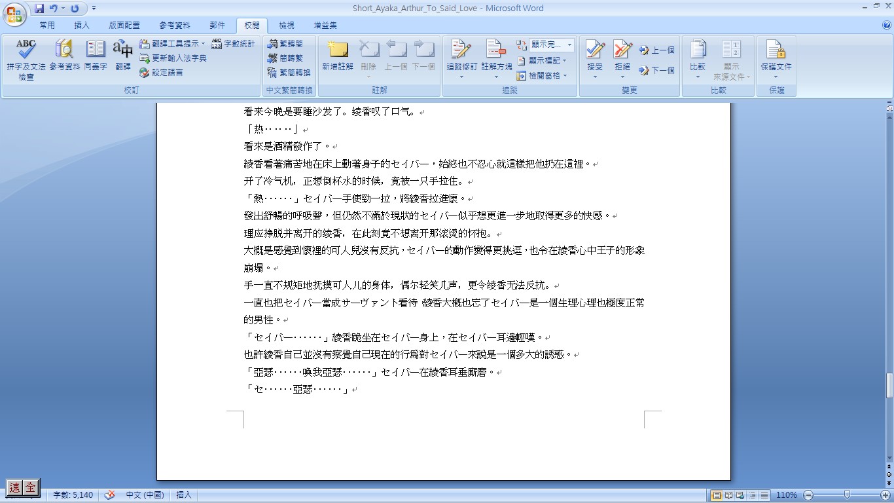Click 字數: 5,140 in the status bar
The width and height of the screenshot is (894, 503).
[73, 495]
